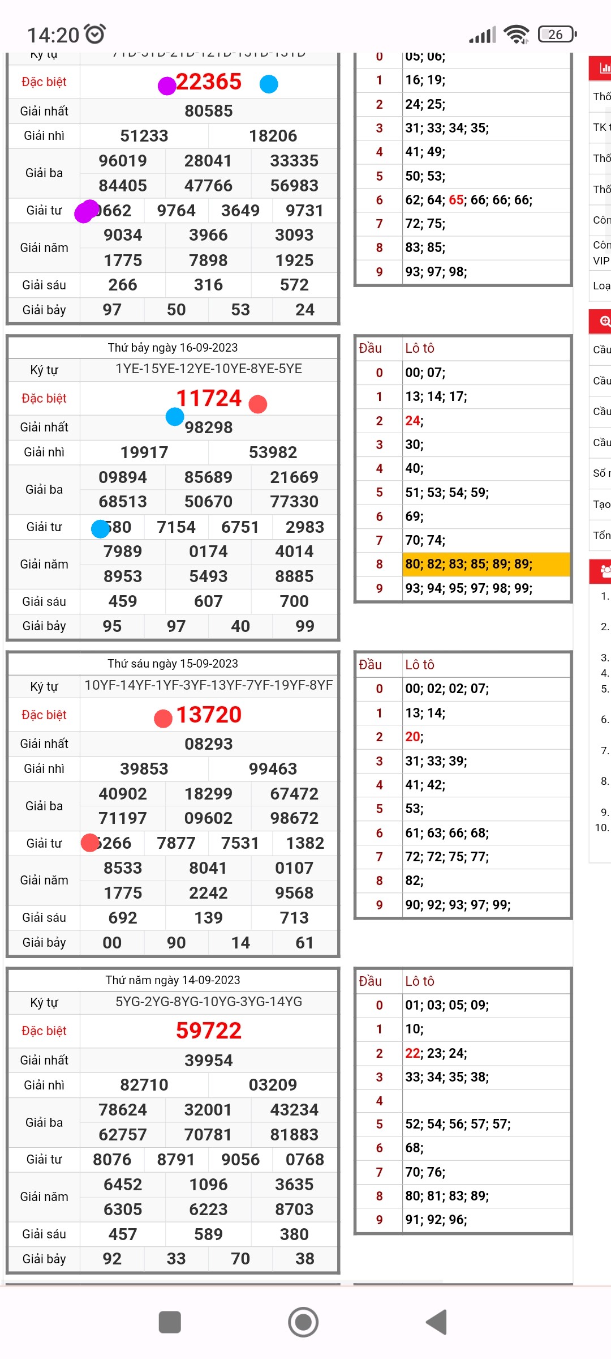Tap the Wi-Fi icon in the status bar
The image size is (611, 1359).
(x=516, y=35)
